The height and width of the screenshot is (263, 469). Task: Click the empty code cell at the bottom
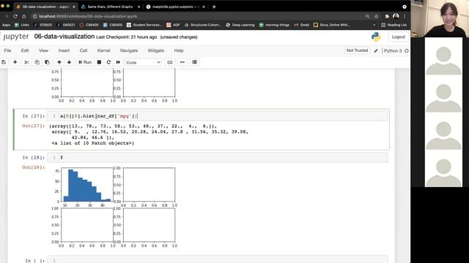(x=218, y=260)
